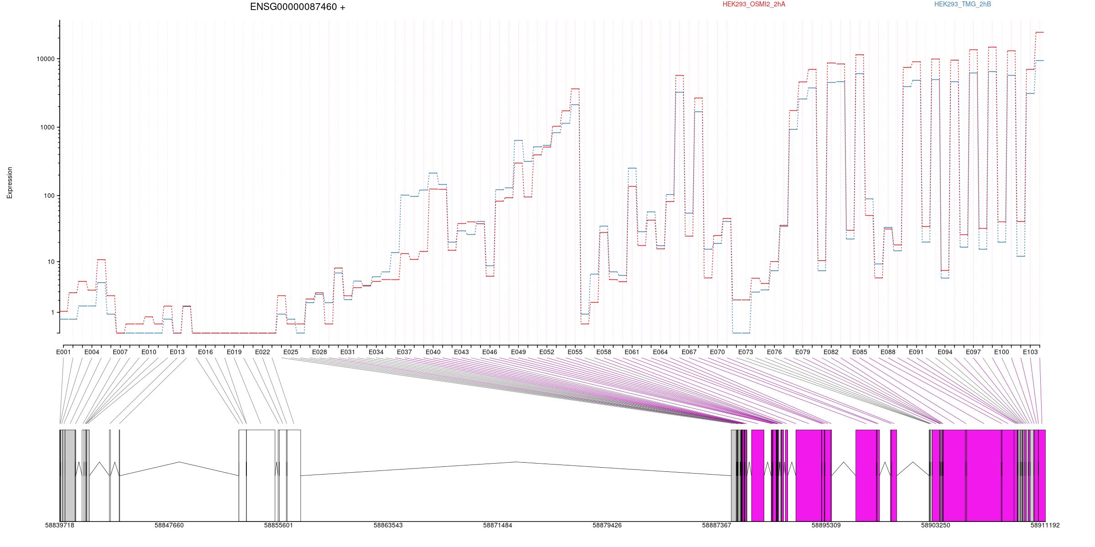1095x547 pixels.
Task: Click the 100 y-axis tick label
Action: pyautogui.click(x=49, y=196)
